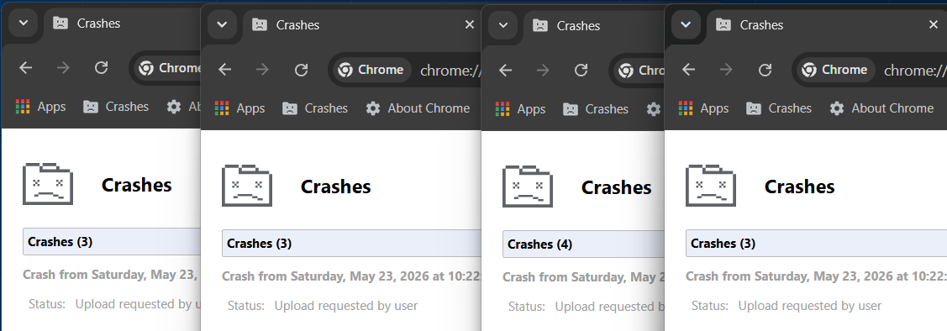This screenshot has height=331, width=947.
Task: Click forward arrow in rightmost window
Action: click(726, 70)
